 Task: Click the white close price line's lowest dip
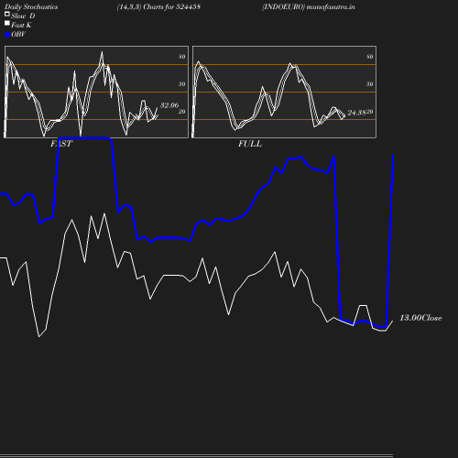(x=38, y=336)
